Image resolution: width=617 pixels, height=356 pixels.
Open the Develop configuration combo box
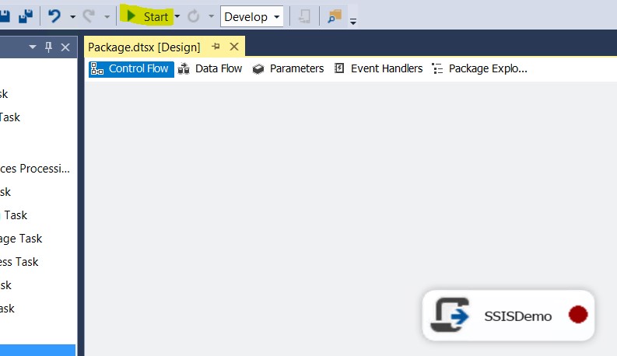(252, 16)
